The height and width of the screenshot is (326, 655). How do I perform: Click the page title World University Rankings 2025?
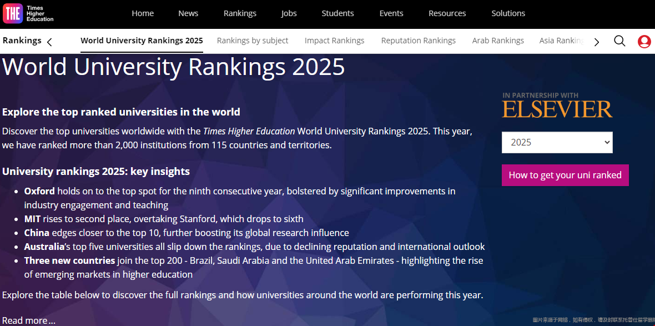(x=174, y=66)
